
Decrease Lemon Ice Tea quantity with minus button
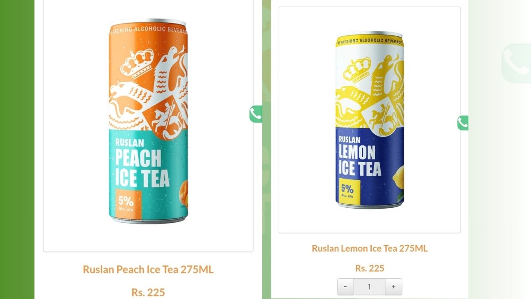pos(345,287)
